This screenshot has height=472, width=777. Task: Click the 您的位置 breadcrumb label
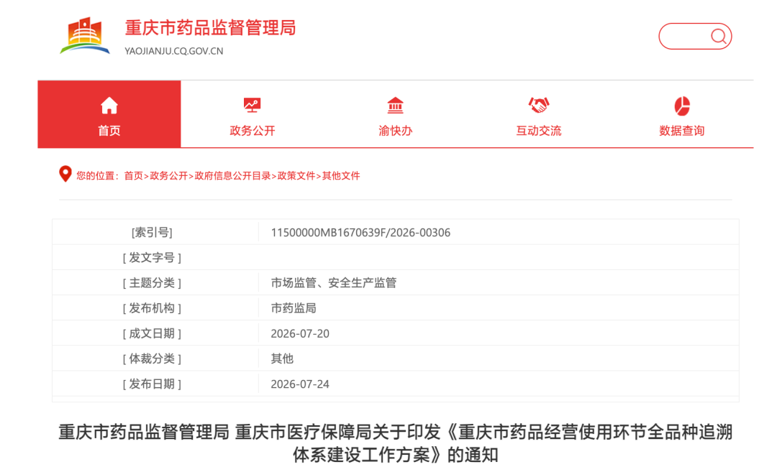click(97, 175)
